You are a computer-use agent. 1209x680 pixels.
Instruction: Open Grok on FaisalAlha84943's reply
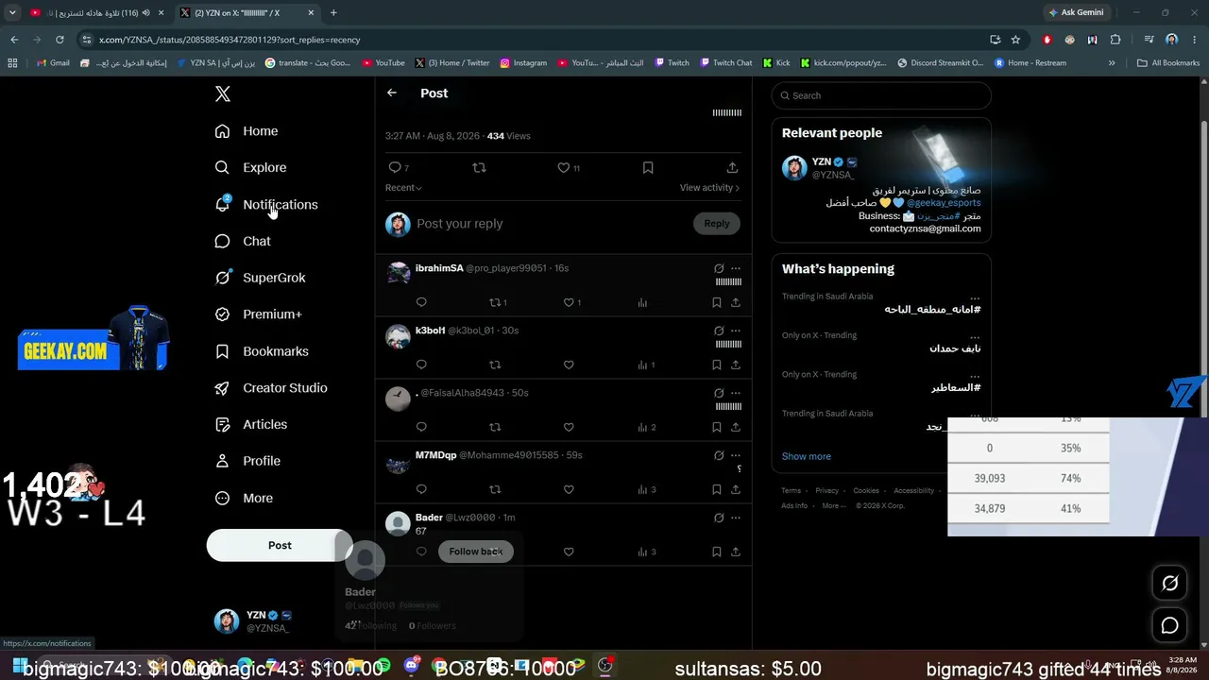click(719, 393)
